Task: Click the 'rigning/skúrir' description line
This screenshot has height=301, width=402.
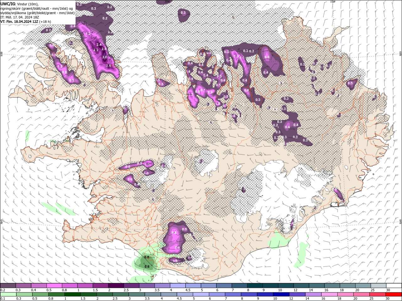Action: pos(37,8)
